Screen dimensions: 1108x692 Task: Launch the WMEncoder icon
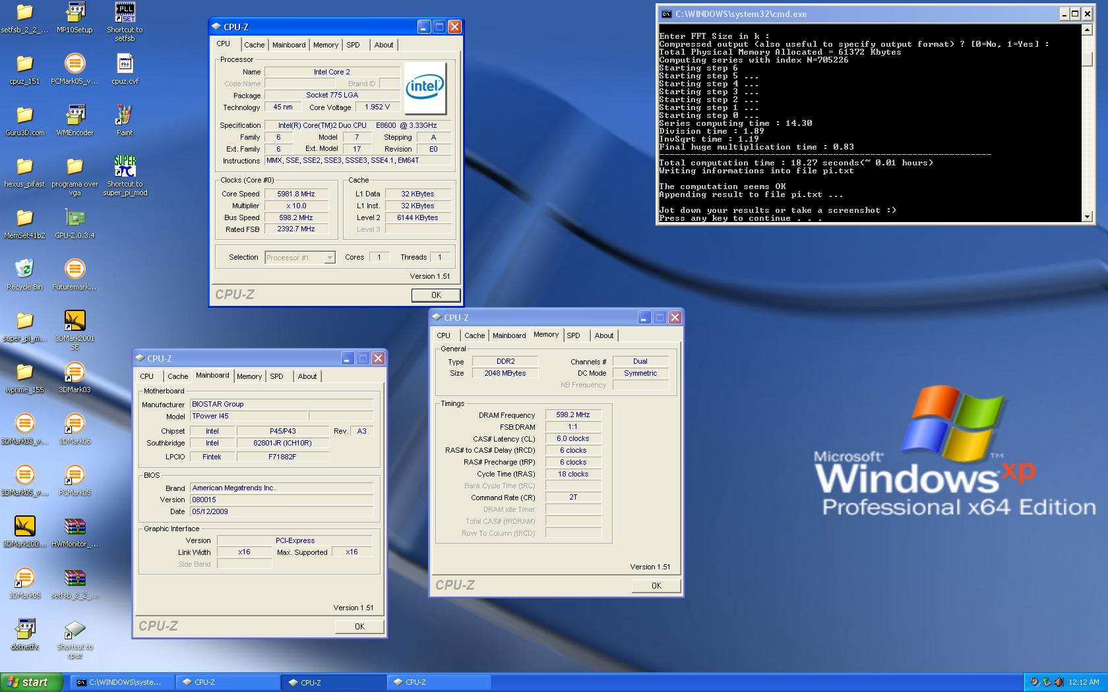pyautogui.click(x=75, y=115)
